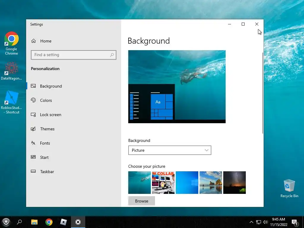
Task: Click the Colors palette icon
Action: click(33, 100)
